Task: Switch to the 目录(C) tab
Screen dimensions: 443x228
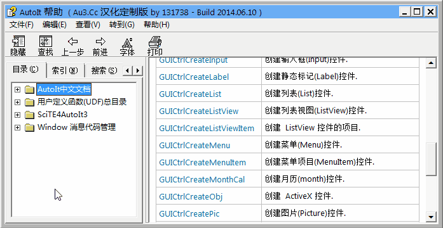Action: click(x=25, y=70)
